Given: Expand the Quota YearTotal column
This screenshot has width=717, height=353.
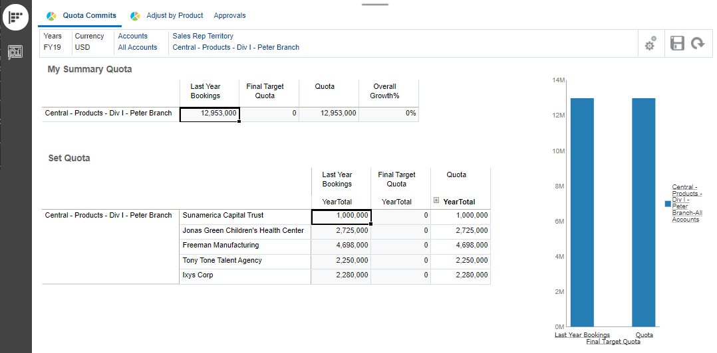Looking at the screenshot, I should click(436, 200).
